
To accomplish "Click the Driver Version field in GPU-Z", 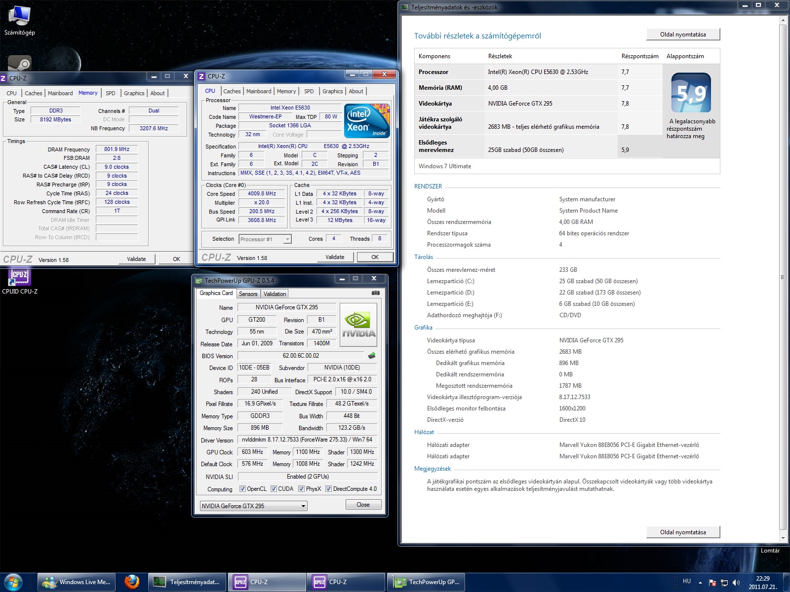I will tap(307, 440).
